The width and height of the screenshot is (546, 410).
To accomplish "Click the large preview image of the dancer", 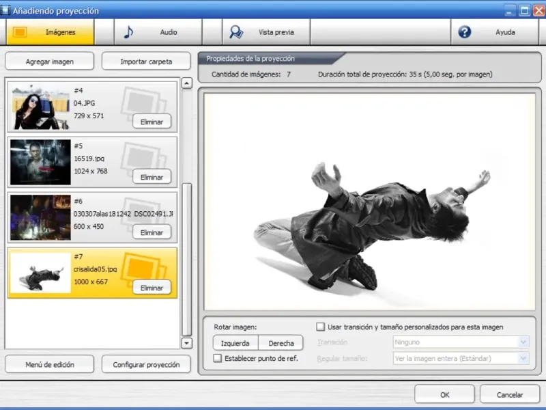I will (x=369, y=202).
